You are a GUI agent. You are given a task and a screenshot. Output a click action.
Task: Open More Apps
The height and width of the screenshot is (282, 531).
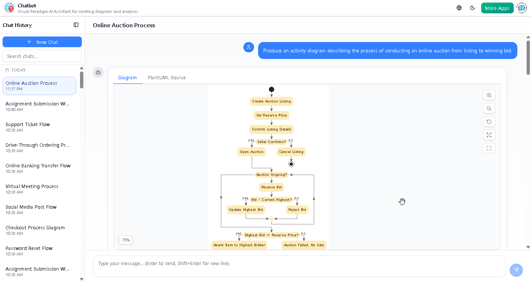point(497,7)
